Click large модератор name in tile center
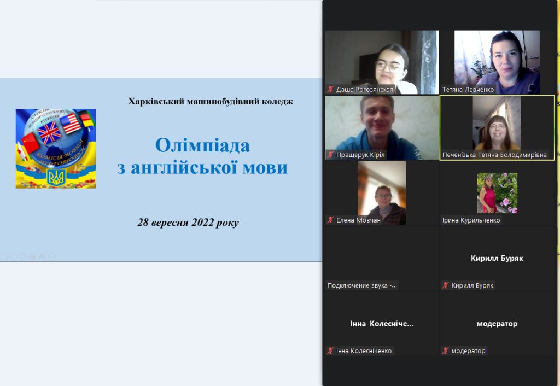The width and height of the screenshot is (560, 386). coord(497,324)
